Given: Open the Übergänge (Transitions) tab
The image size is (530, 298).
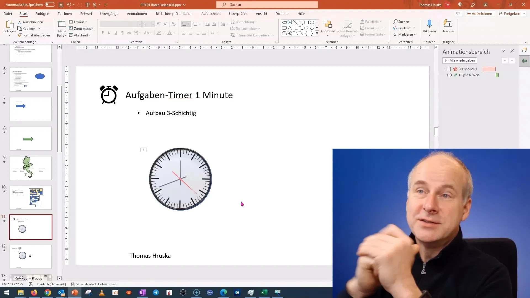Looking at the screenshot, I should pyautogui.click(x=109, y=14).
